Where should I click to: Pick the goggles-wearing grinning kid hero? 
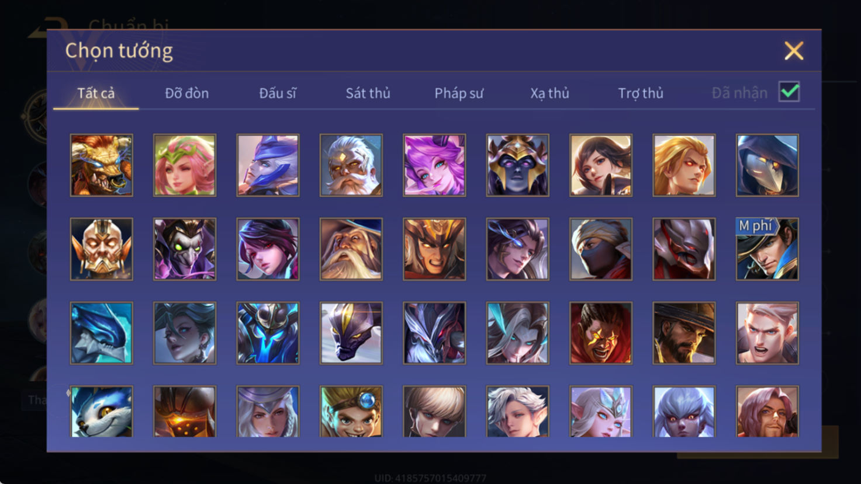coord(351,412)
